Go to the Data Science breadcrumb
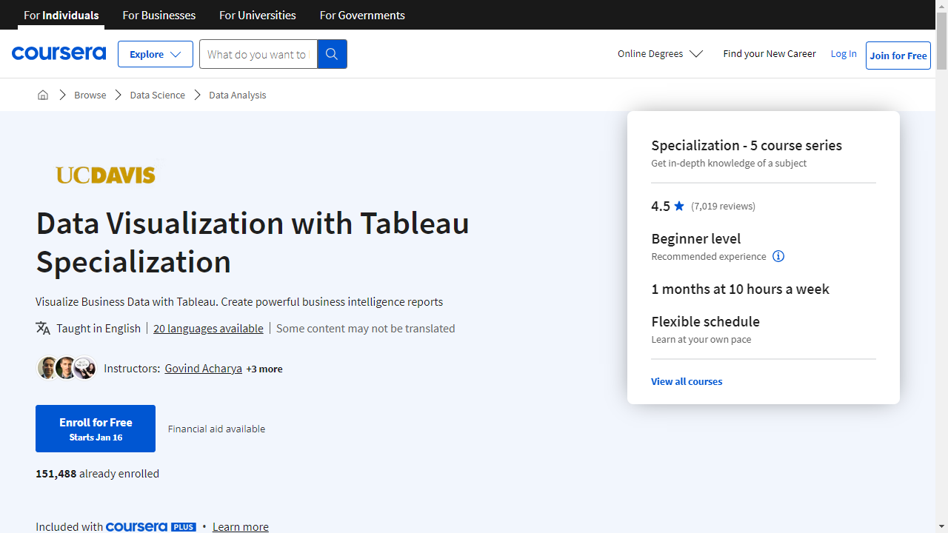Screen dimensions: 948x533 tap(158, 95)
